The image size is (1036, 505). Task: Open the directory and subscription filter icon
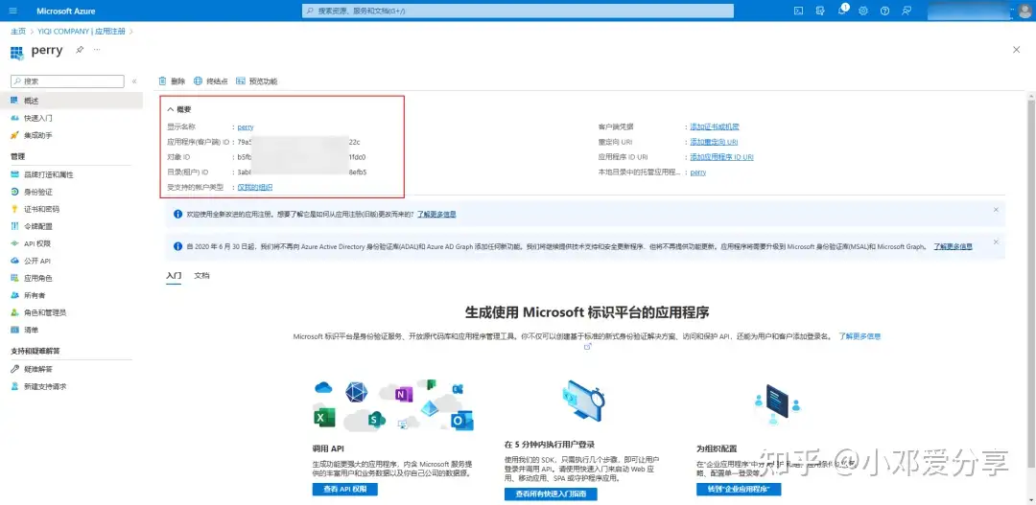tap(820, 11)
